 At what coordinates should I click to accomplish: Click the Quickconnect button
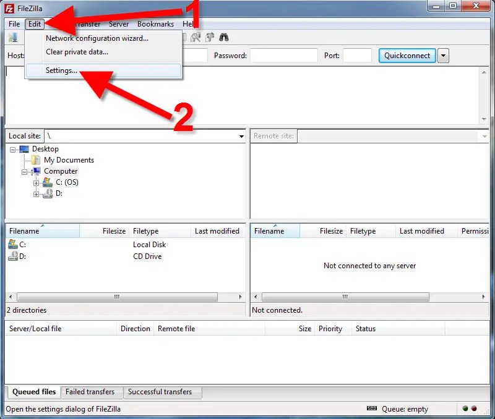[x=407, y=55]
